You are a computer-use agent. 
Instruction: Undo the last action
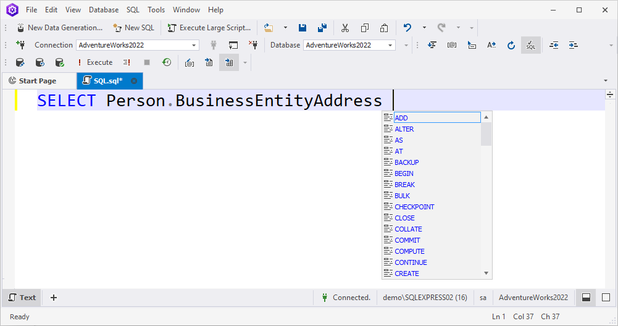click(407, 28)
